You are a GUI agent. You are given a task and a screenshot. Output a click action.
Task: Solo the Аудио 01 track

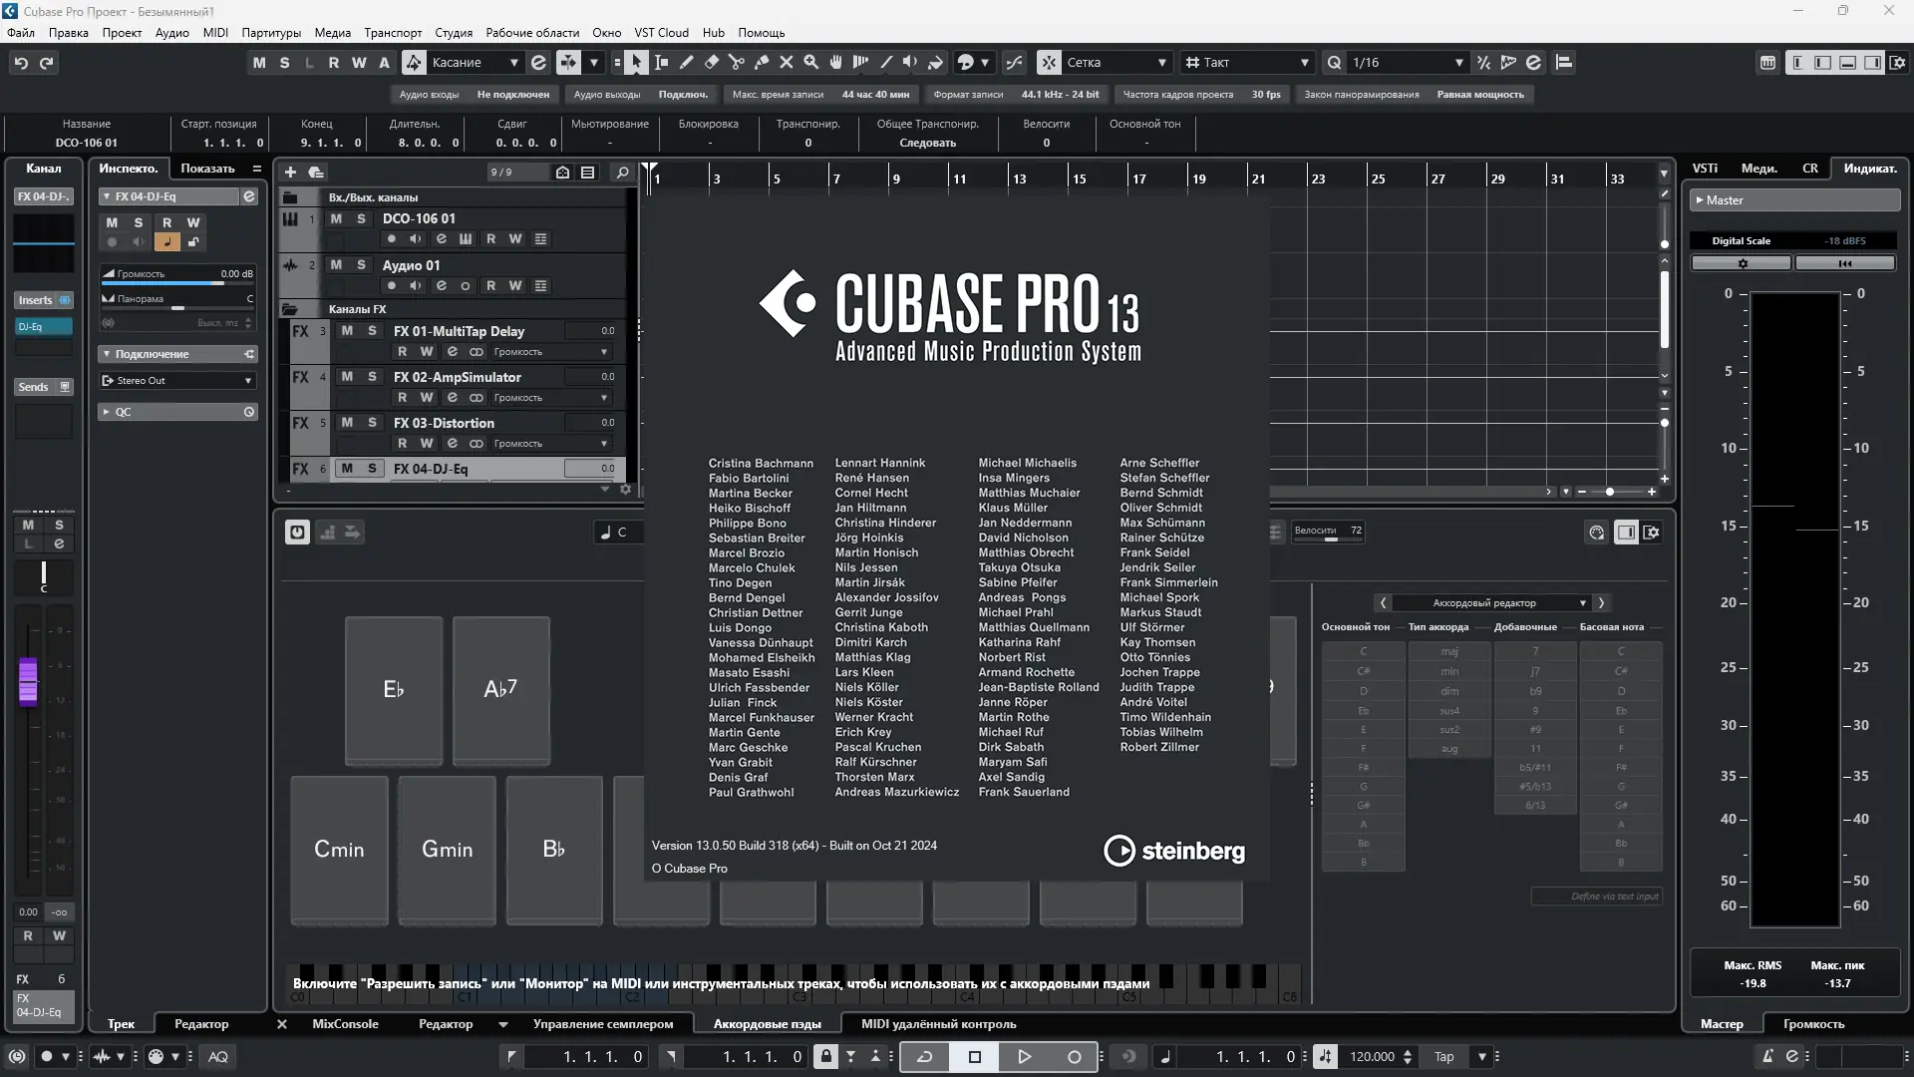pyautogui.click(x=361, y=265)
